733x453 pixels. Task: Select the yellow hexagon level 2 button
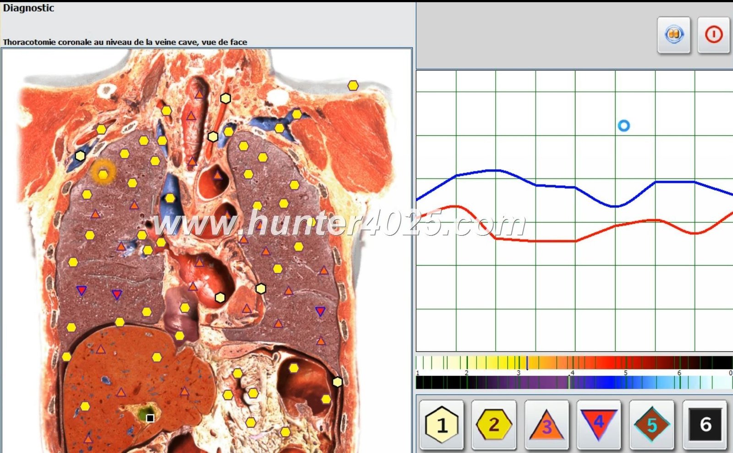coord(493,425)
